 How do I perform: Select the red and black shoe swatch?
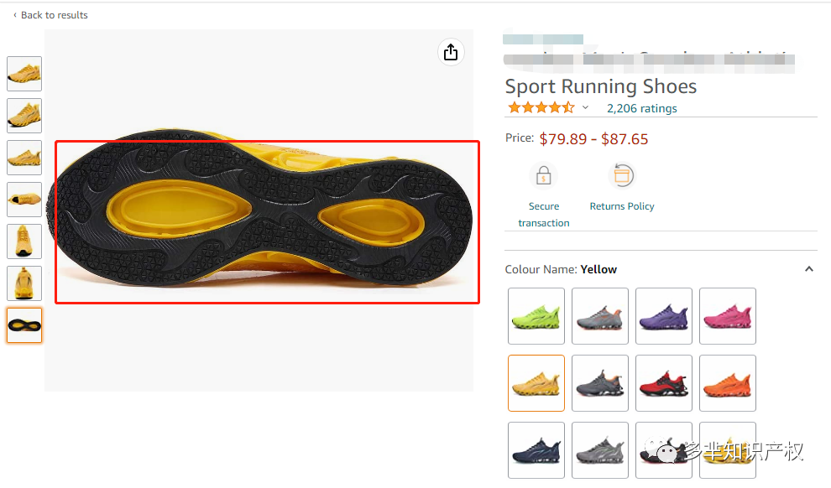[663, 383]
